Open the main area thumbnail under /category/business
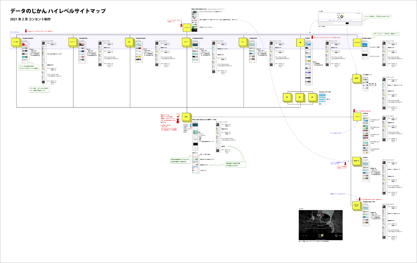Screen dimensions: 417x263 click(195, 52)
